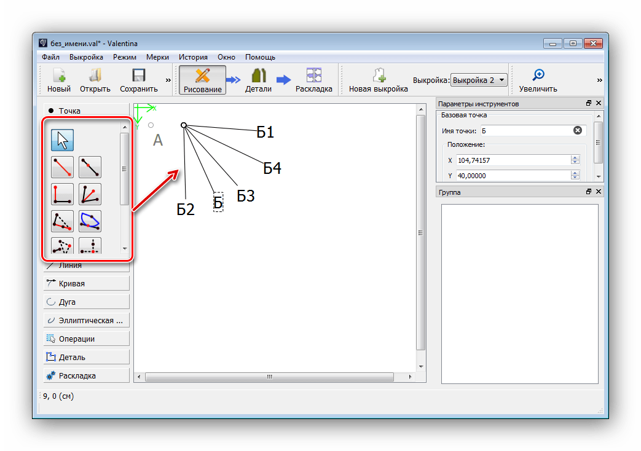The height and width of the screenshot is (451, 641).
Task: Open the Мерки menu
Action: [x=157, y=57]
